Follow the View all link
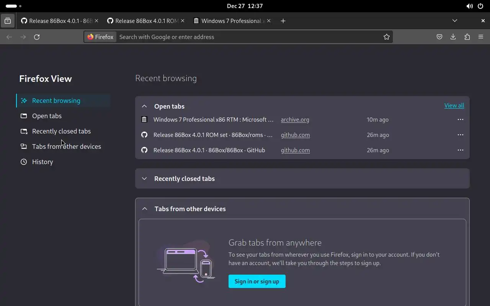 454,106
